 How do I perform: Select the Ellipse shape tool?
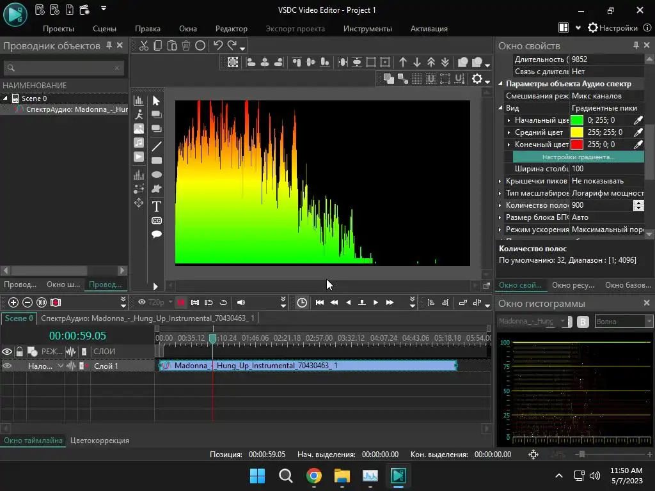(x=156, y=175)
